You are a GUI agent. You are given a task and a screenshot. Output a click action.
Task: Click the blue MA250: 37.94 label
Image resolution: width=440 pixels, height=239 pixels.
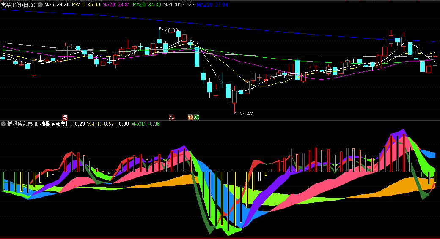[x=212, y=5]
